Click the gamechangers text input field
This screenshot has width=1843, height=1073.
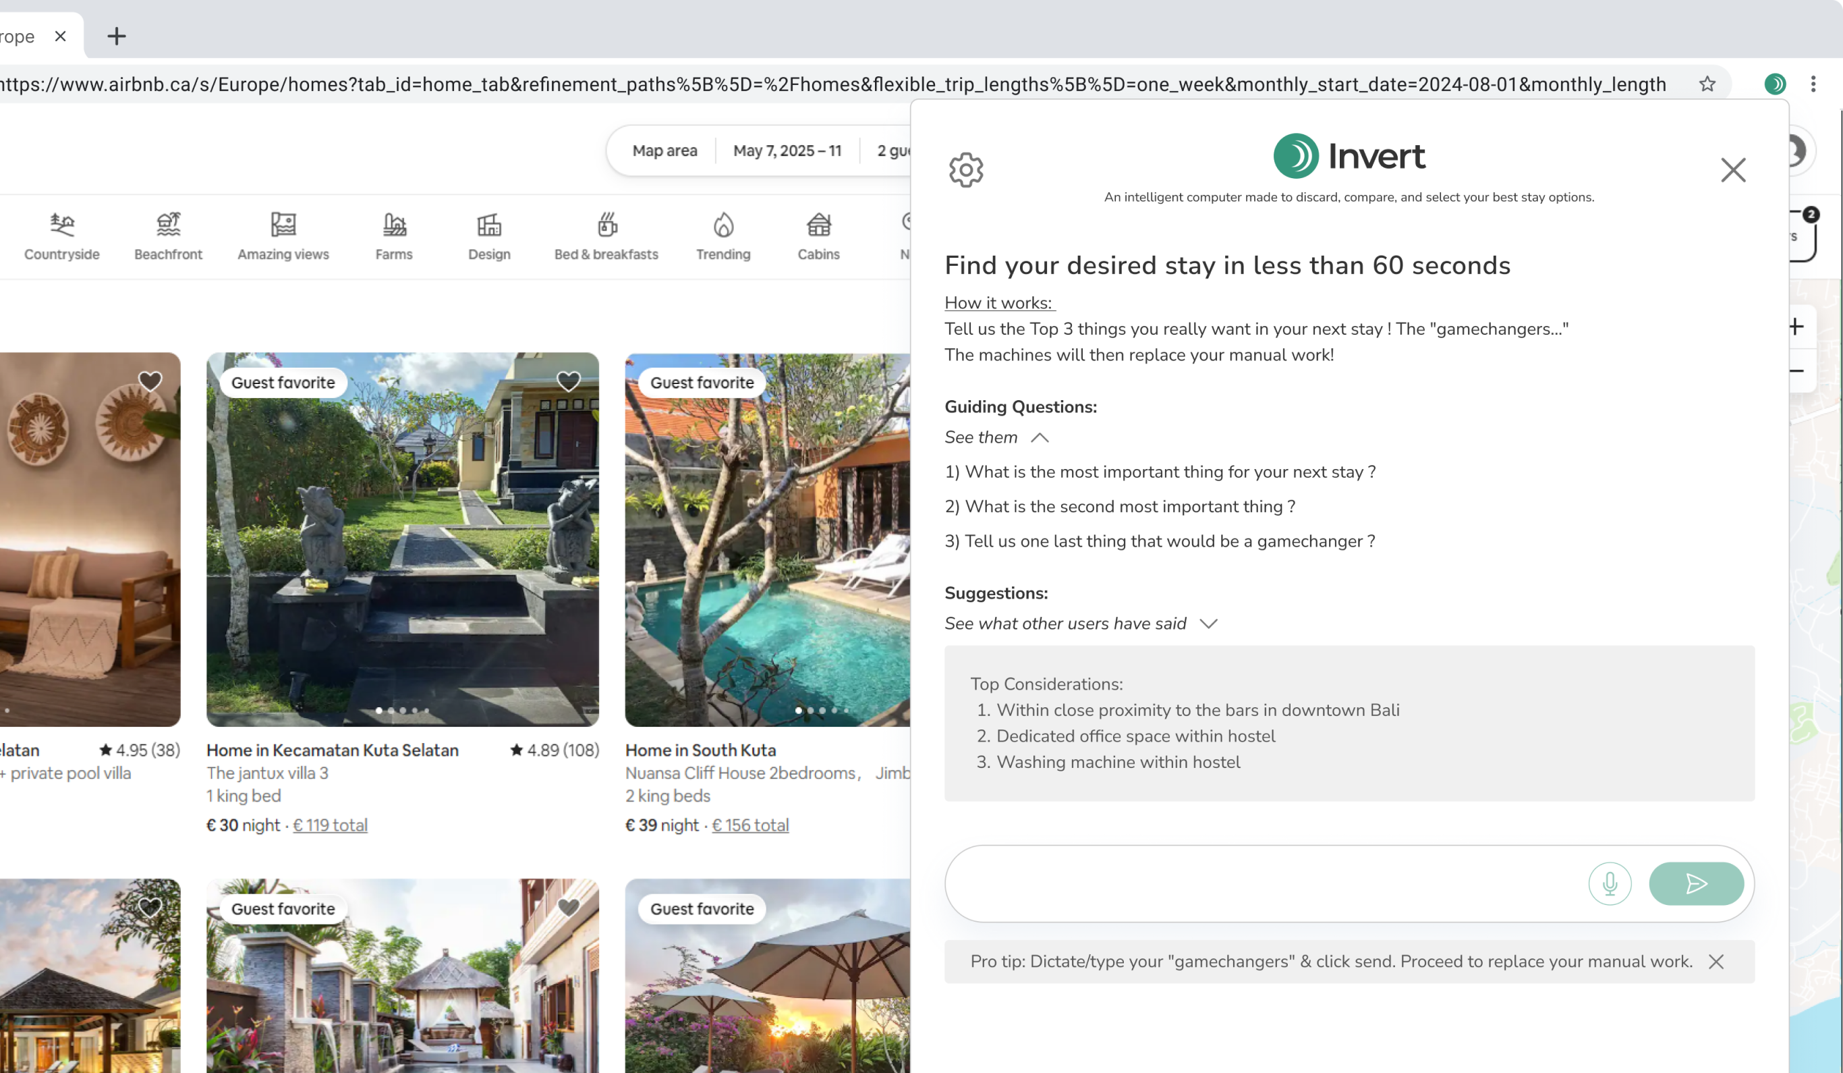(x=1266, y=883)
